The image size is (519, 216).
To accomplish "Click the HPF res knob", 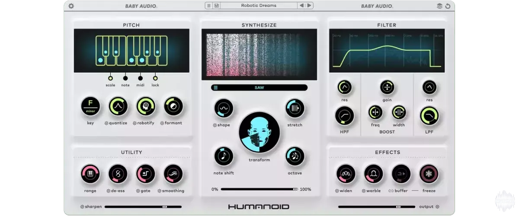I will (x=345, y=88).
